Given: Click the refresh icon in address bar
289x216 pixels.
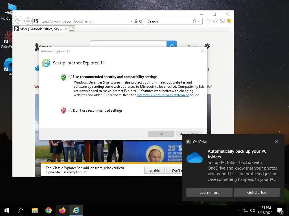Looking at the screenshot, I should click(x=141, y=21).
